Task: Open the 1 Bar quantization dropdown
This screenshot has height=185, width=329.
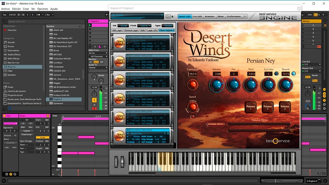Action: tap(49, 15)
